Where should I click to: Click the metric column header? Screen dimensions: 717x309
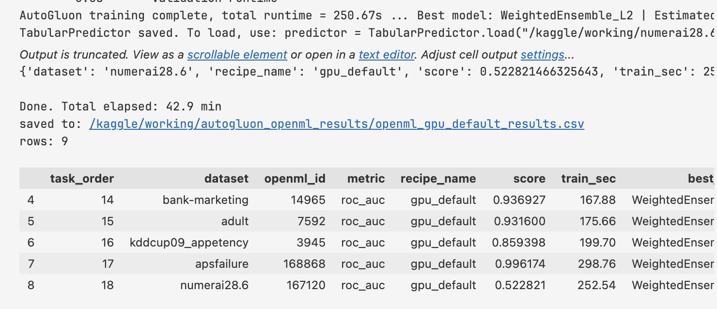366,179
